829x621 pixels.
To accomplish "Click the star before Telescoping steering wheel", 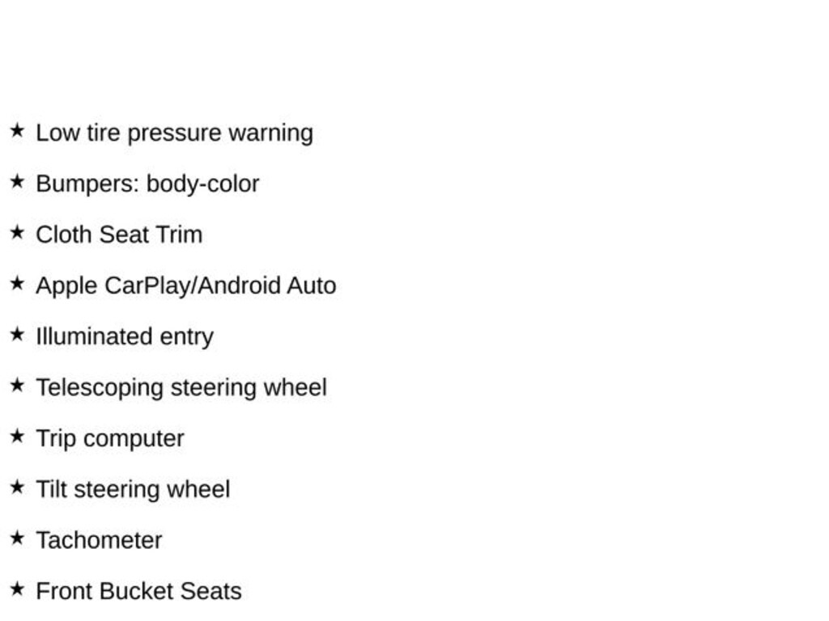I will pos(17,385).
